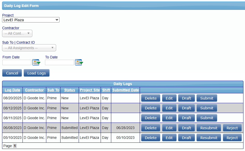Delete the 05/10/2023 log
This screenshot has height=151, width=245.
[x=151, y=138]
